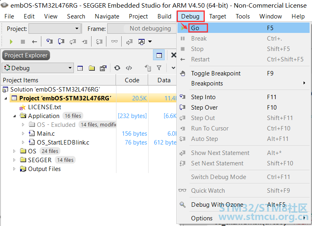
Task: Click the Show Next Statement toolbar icon
Action: (x=129, y=42)
